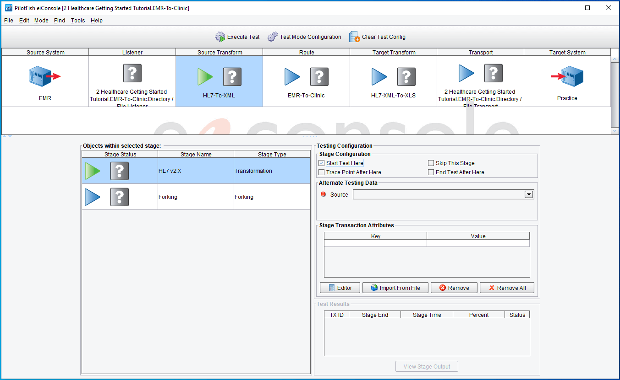Click the Execute Test gear icon
This screenshot has height=380, width=620.
220,37
